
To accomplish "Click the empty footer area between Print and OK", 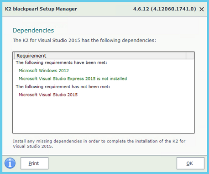I will tap(112, 163).
